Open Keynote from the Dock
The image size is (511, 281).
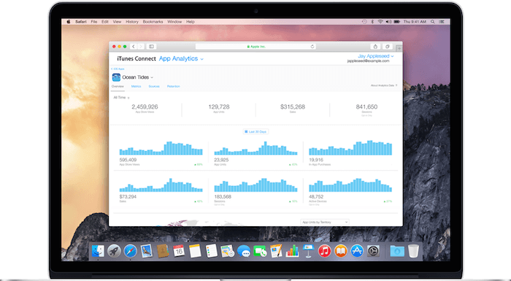coord(308,251)
